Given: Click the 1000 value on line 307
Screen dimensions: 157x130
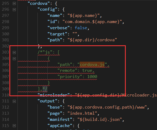Looking at the screenshot, I should point(92,77).
